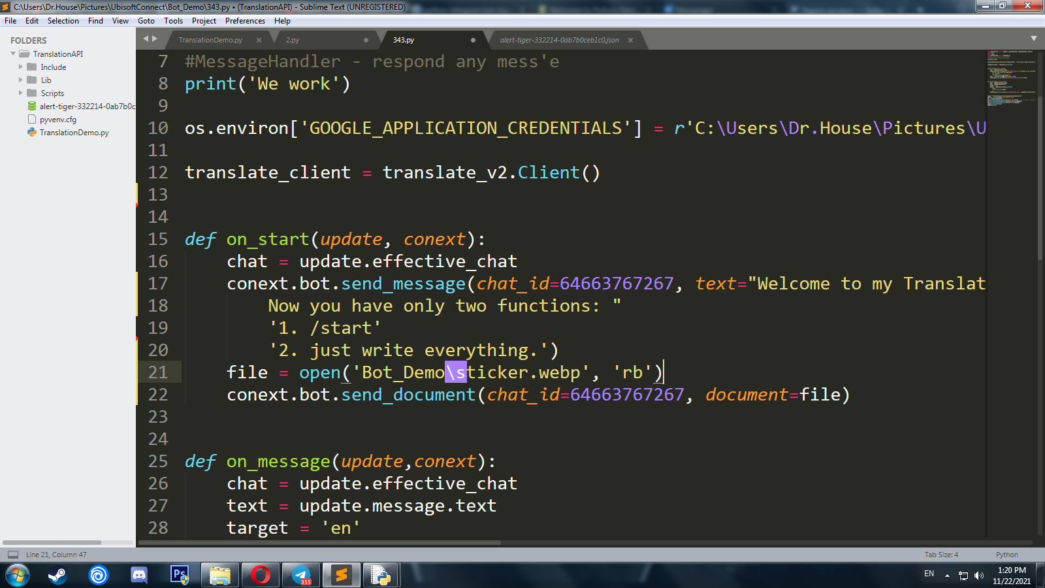Viewport: 1045px width, 588px height.
Task: Open Opera browser from the taskbar
Action: [x=261, y=576]
